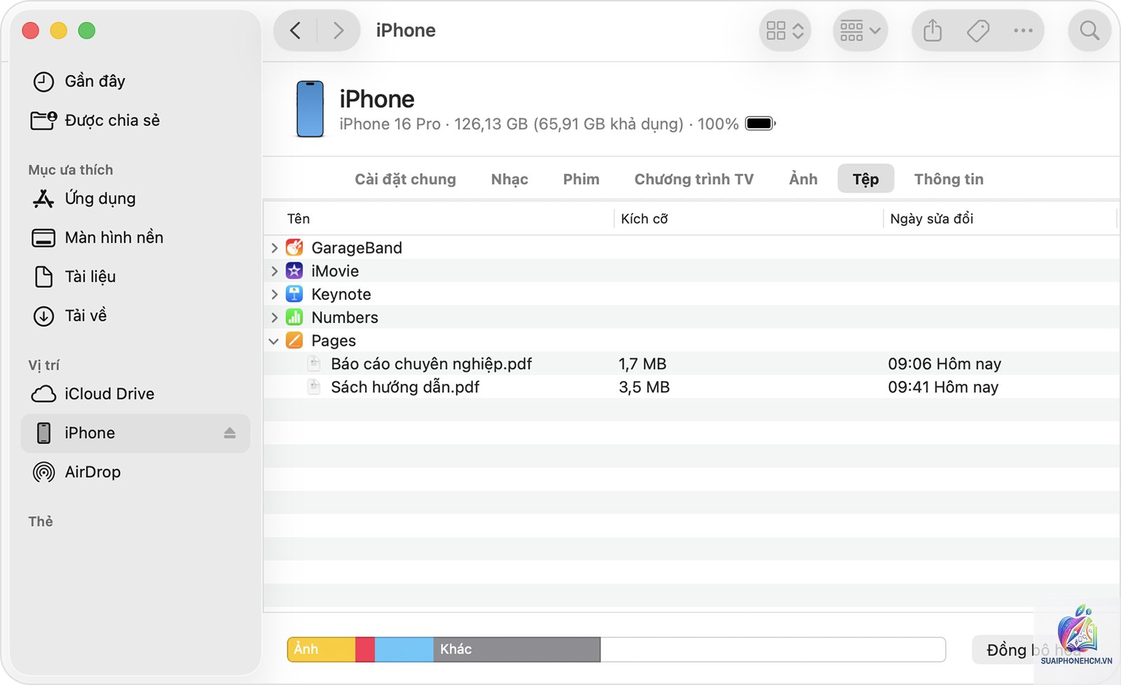This screenshot has width=1121, height=685.
Task: Click the gray Khác storage segment
Action: tap(517, 650)
